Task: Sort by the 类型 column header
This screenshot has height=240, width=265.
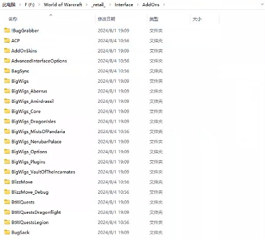Action: [x=154, y=19]
